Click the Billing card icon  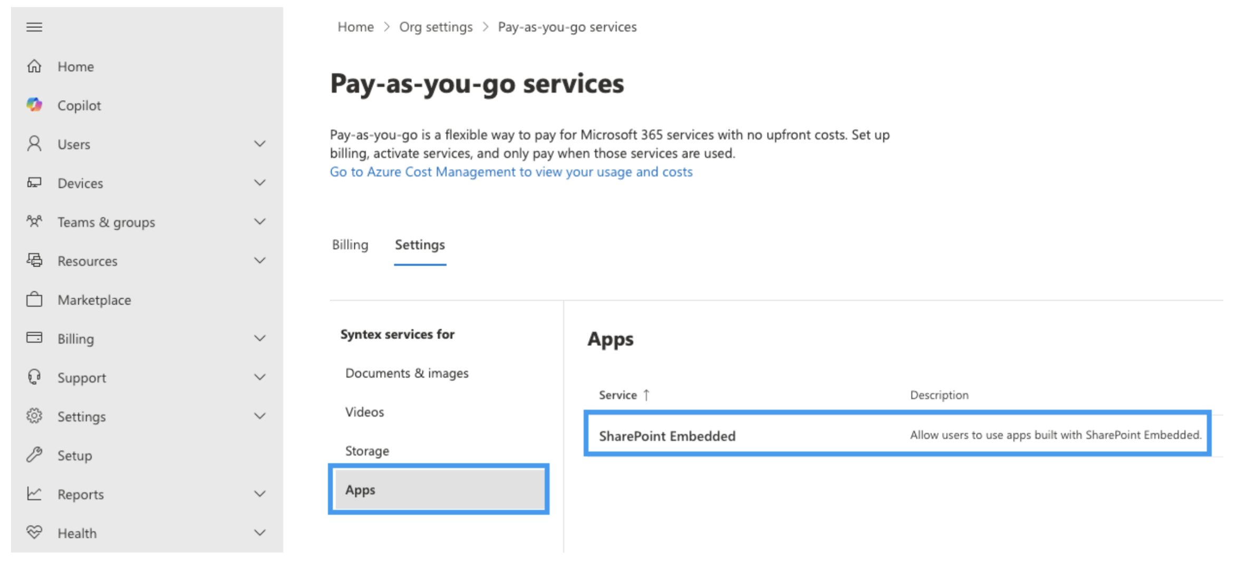click(x=34, y=338)
